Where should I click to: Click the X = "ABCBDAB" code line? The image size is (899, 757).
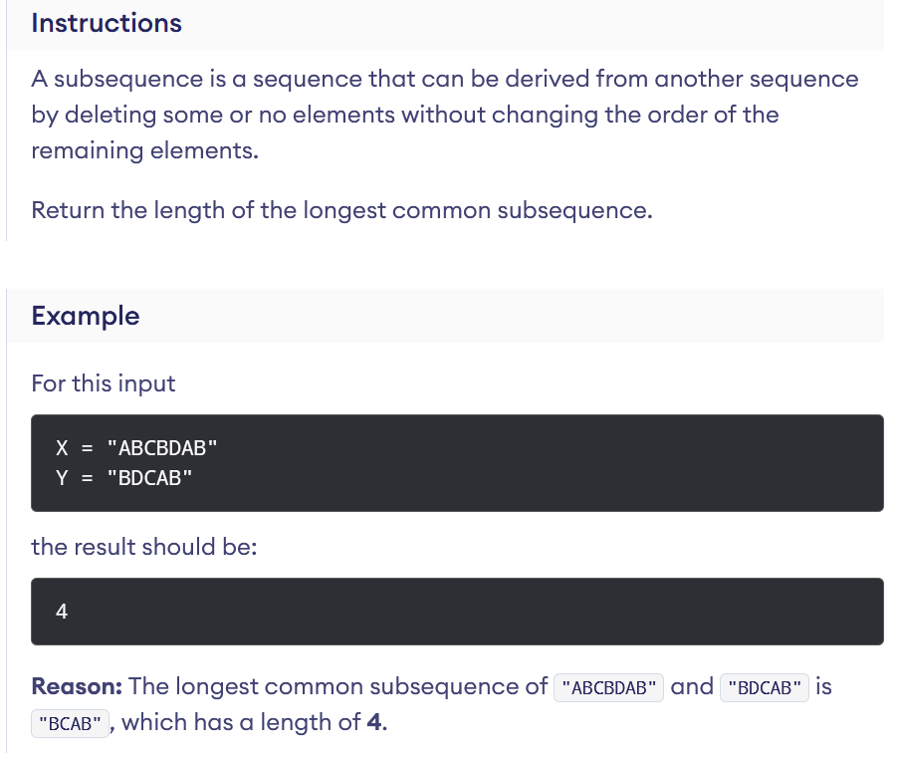pos(136,447)
